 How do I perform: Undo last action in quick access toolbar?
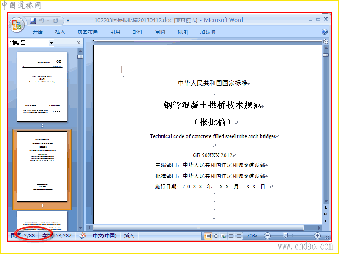pyautogui.click(x=42, y=21)
